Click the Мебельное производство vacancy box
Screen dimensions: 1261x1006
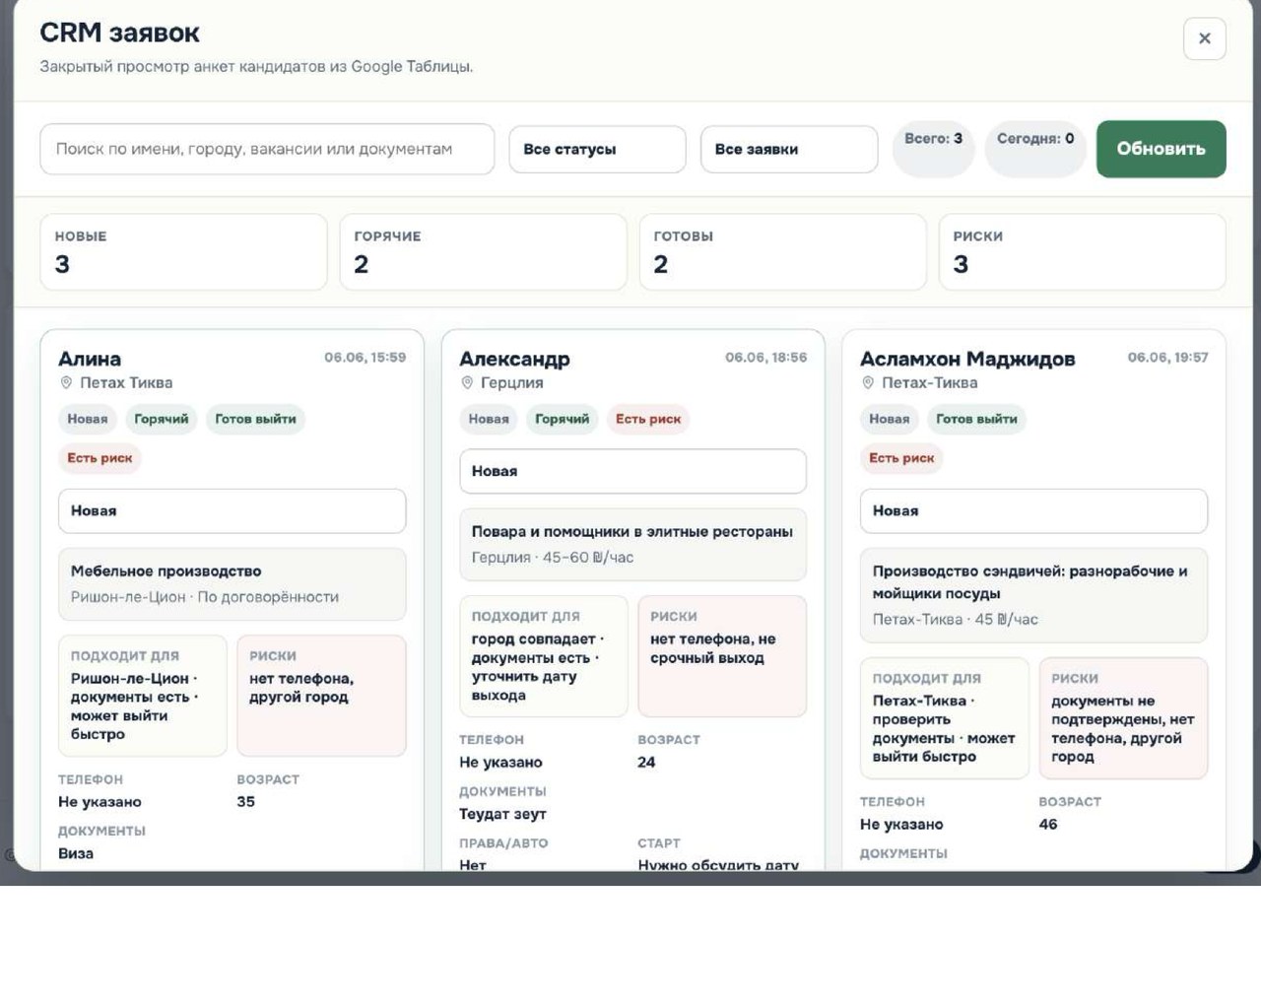[x=232, y=584]
